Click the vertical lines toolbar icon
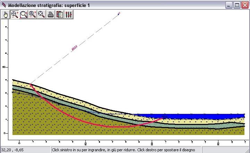The height and width of the screenshot is (153, 250). click(x=68, y=14)
